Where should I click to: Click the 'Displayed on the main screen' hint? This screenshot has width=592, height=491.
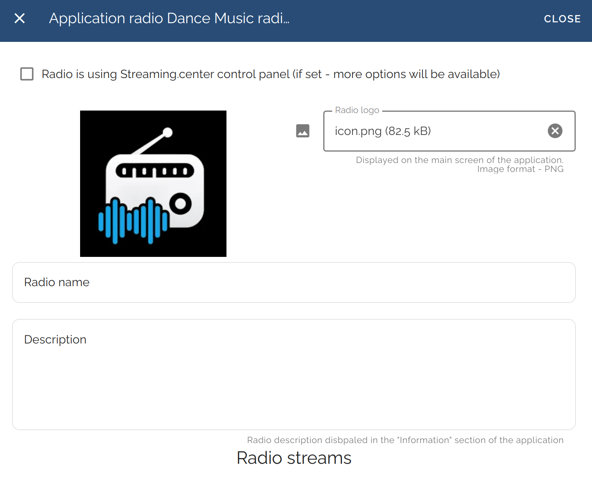tap(459, 160)
